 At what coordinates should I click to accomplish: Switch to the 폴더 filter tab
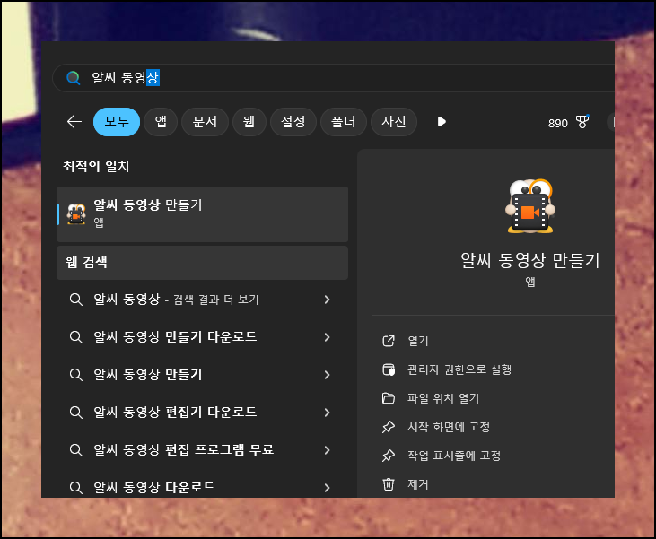coord(344,122)
